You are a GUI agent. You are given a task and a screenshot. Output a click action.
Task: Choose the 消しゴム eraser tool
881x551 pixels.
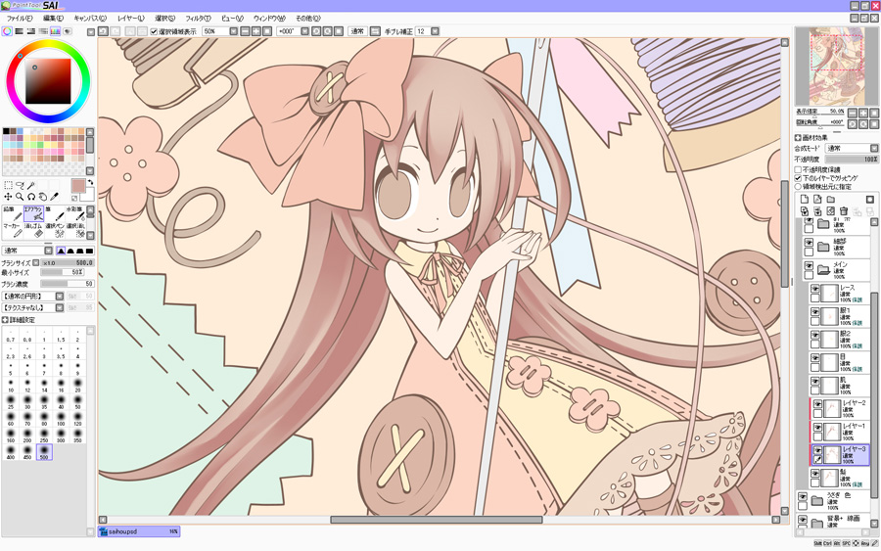pyautogui.click(x=33, y=230)
